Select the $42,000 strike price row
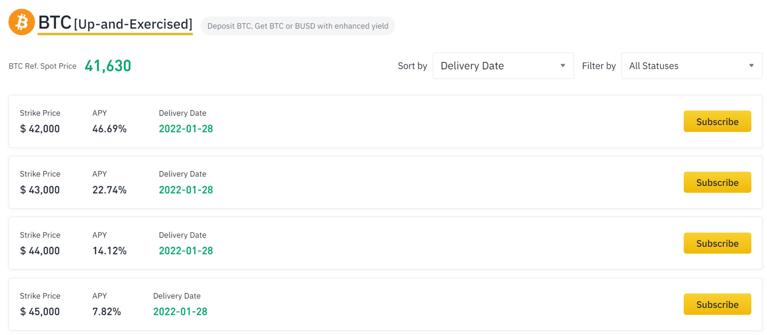 pyautogui.click(x=385, y=122)
